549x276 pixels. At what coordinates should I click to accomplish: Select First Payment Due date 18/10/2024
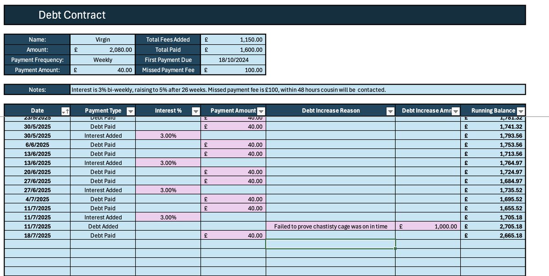click(x=233, y=60)
